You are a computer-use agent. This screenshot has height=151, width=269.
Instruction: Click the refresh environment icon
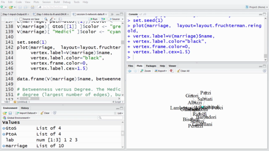pos(55,113)
